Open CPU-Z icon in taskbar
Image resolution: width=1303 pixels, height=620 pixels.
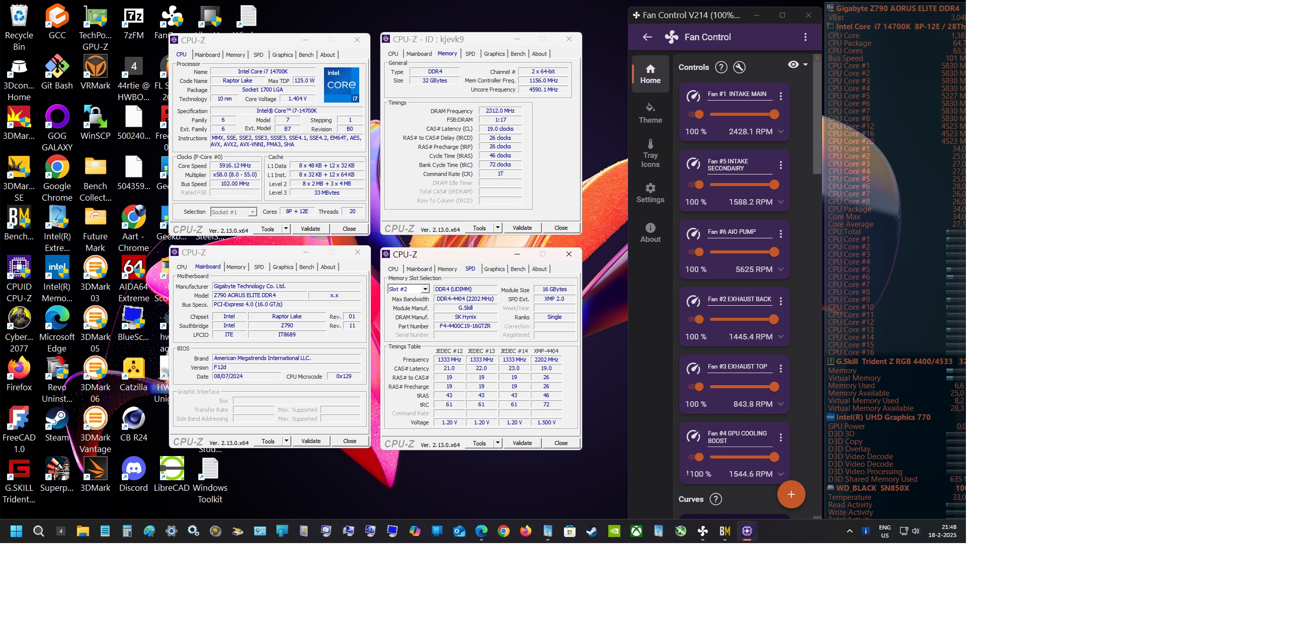click(x=747, y=531)
